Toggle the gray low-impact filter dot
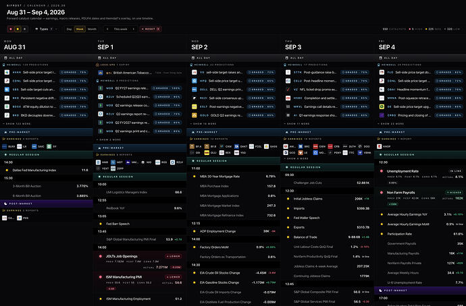Viewport: 466px width, 306px height. [x=25, y=29]
